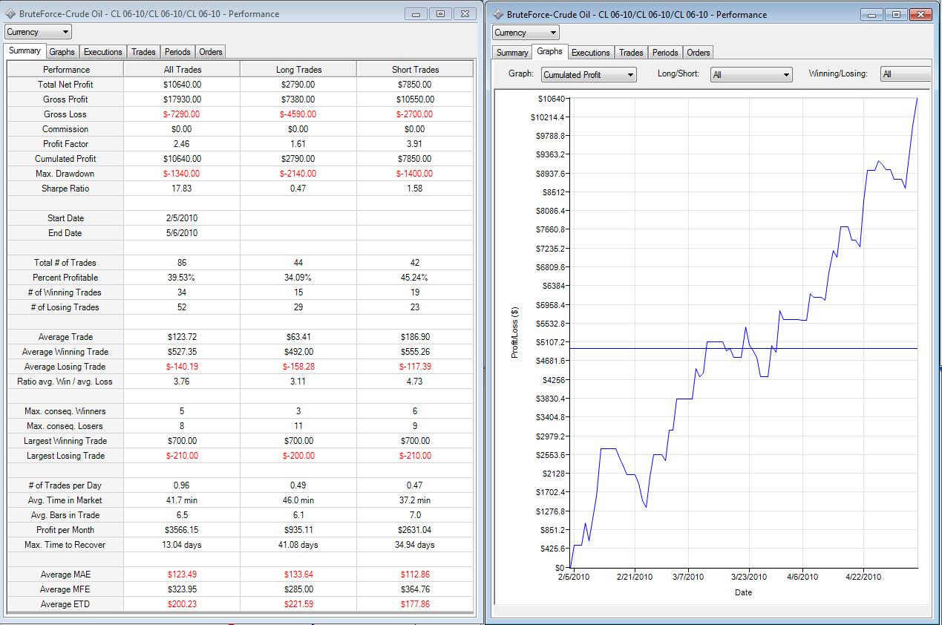The width and height of the screenshot is (942, 625).
Task: Click the Short Trades column header
Action: tap(415, 69)
